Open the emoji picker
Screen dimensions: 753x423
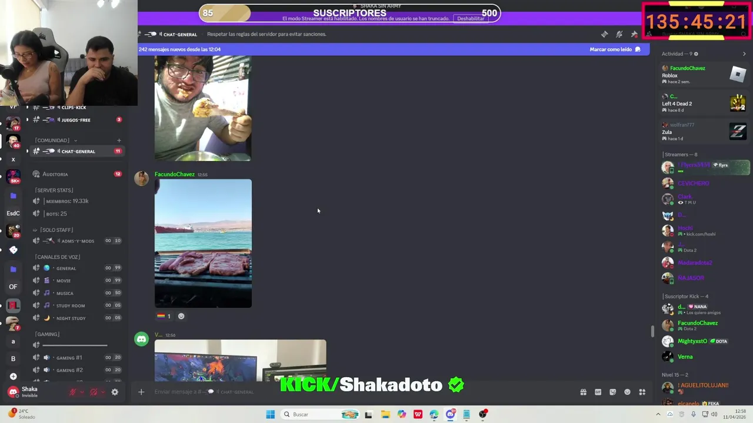point(627,392)
